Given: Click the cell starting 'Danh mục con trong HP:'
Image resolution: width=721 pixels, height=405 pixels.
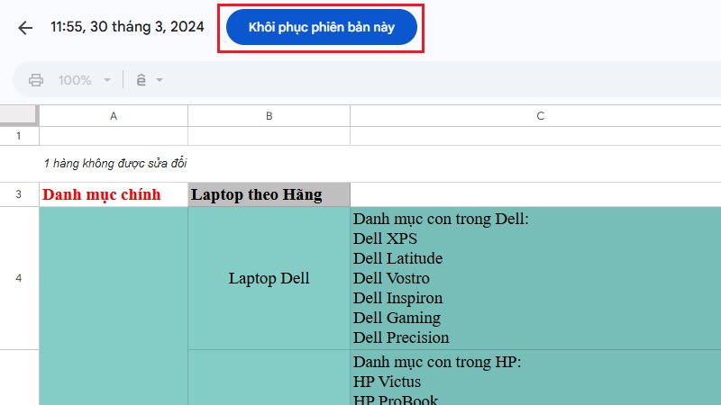Looking at the screenshot, I should click(x=535, y=377).
